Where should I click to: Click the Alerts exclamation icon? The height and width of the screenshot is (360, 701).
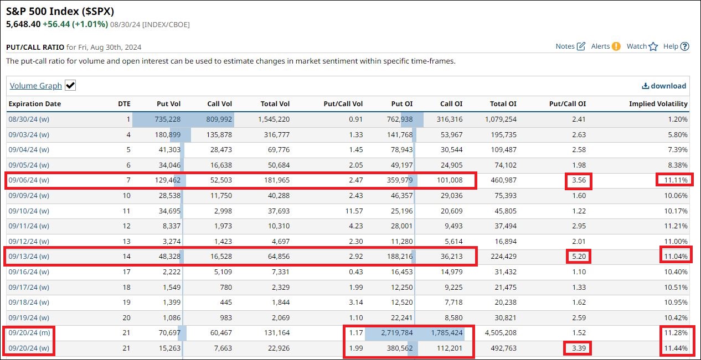[616, 46]
